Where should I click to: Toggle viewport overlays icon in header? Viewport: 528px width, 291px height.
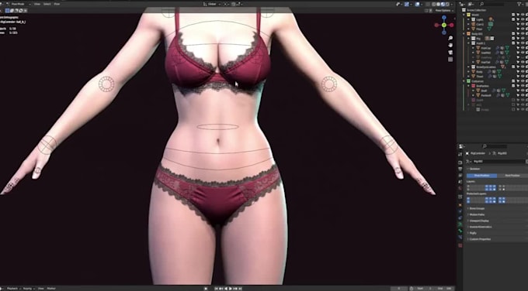click(x=418, y=5)
